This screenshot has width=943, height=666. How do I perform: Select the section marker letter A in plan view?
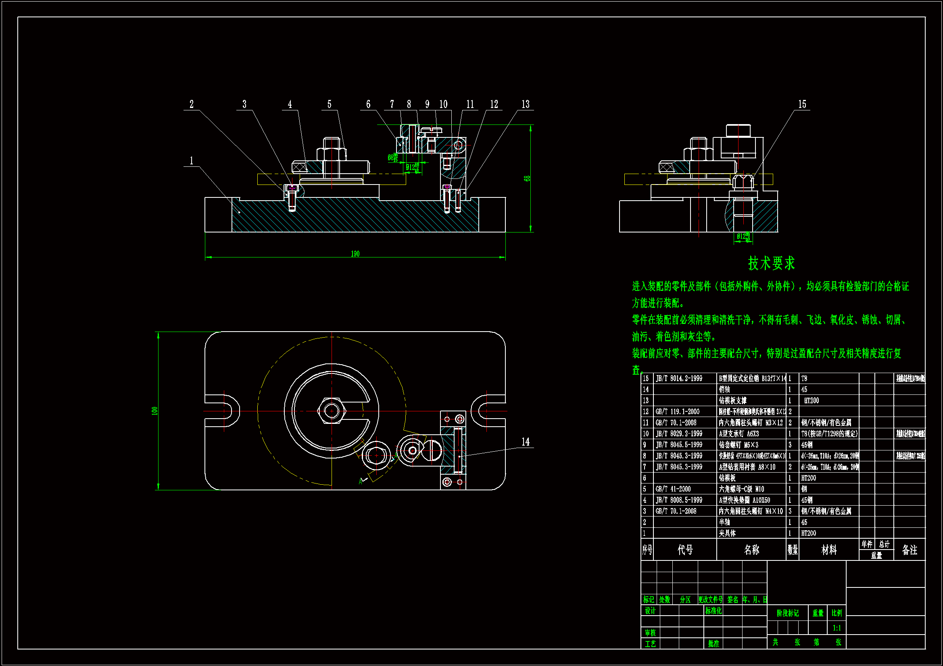tap(361, 481)
